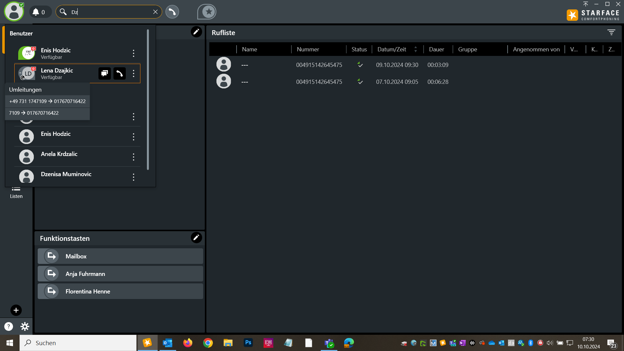Call Lena Dzajkic using the phone icon
The image size is (624, 351).
pyautogui.click(x=120, y=73)
